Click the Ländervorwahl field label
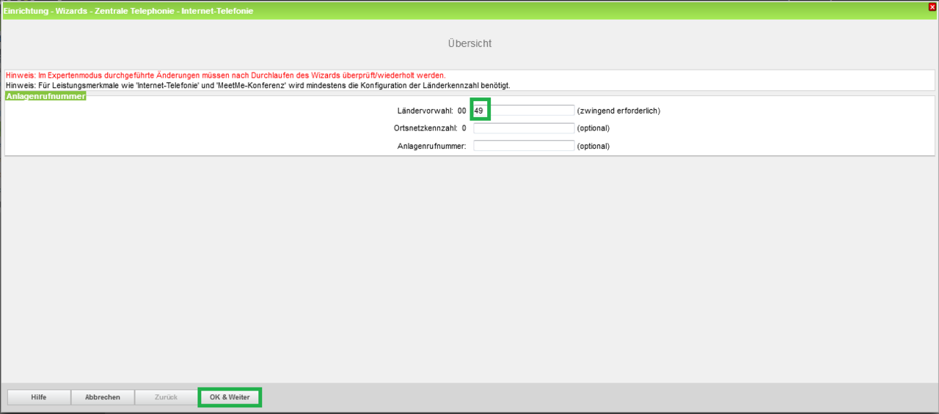This screenshot has height=414, width=939. coord(424,111)
